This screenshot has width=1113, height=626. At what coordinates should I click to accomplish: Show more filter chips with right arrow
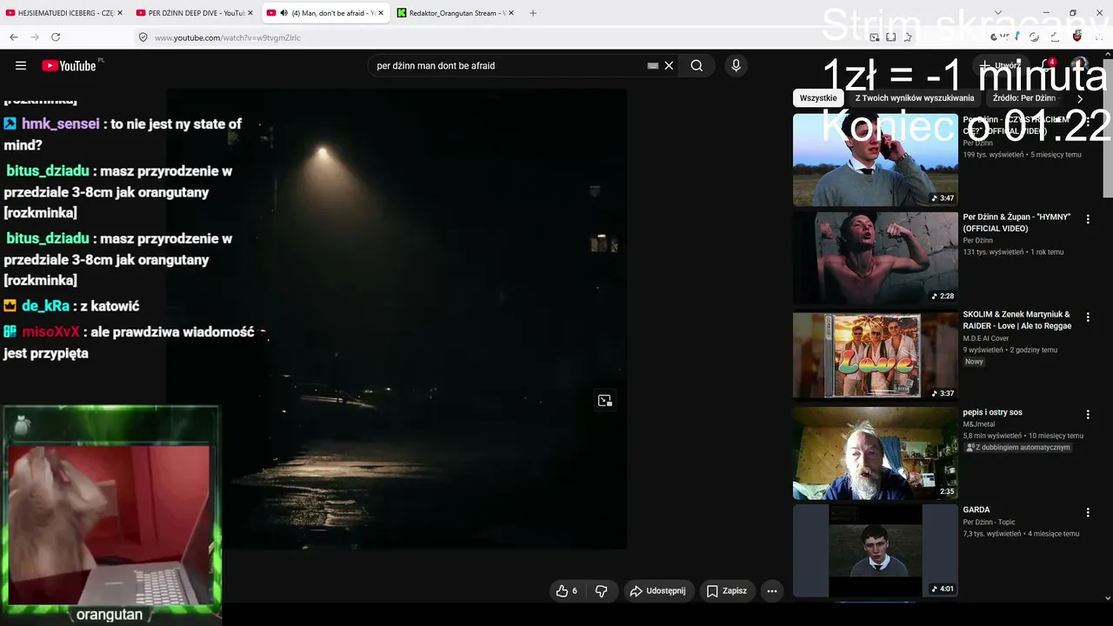pyautogui.click(x=1080, y=98)
